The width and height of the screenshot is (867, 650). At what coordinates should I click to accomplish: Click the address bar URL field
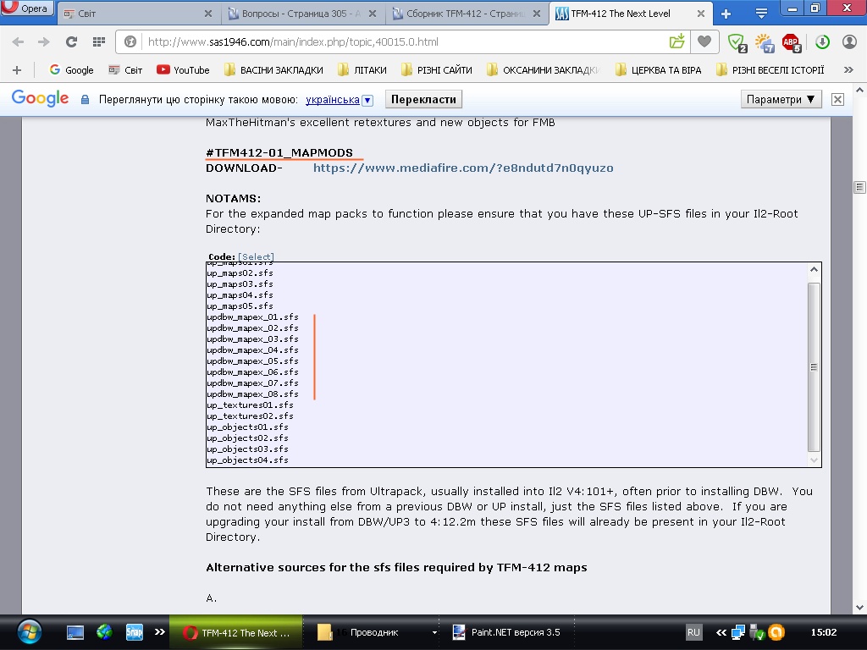coord(404,41)
